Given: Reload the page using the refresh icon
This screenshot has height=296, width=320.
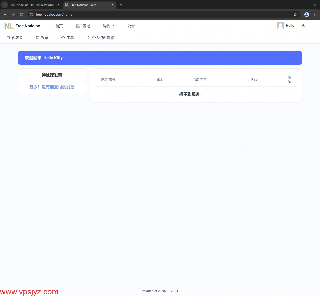Looking at the screenshot, I should point(21,15).
